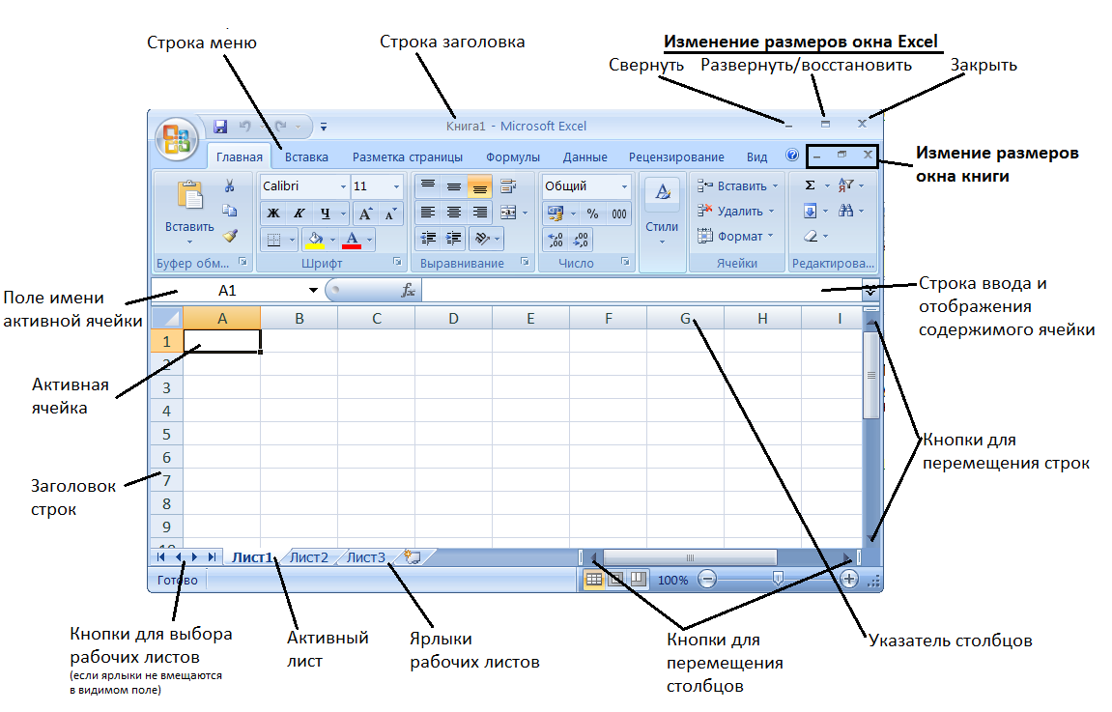Center text horizontally
Screen dimensions: 1112x712
tap(454, 212)
